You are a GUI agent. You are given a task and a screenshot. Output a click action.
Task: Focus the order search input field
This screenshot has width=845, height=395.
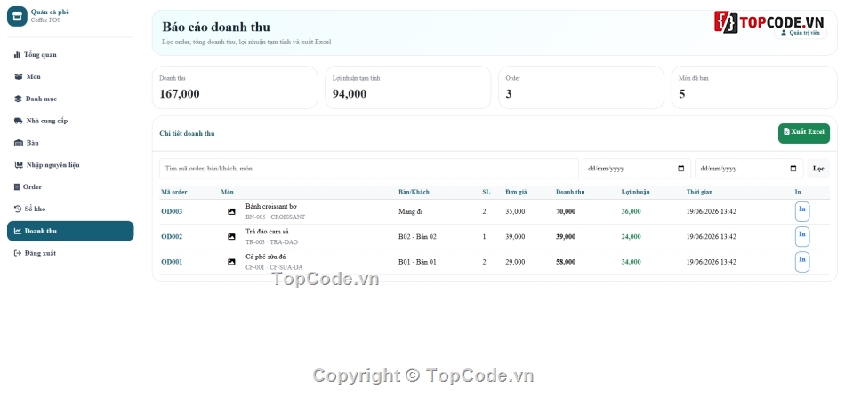[x=369, y=169]
